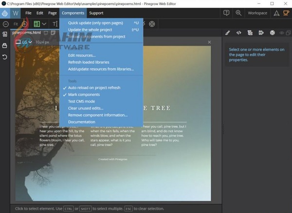Select Refresh loaded libraries
This screenshot has height=213, width=292.
(x=101, y=62)
